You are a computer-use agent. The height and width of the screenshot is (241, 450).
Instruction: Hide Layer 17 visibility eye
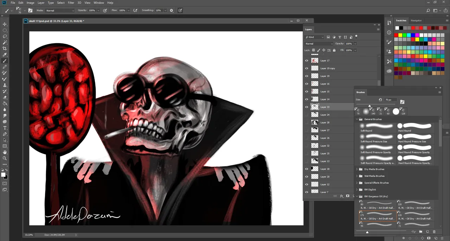tap(307, 61)
